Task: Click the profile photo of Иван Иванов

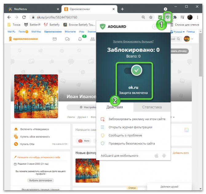Action: pyautogui.click(x=36, y=96)
